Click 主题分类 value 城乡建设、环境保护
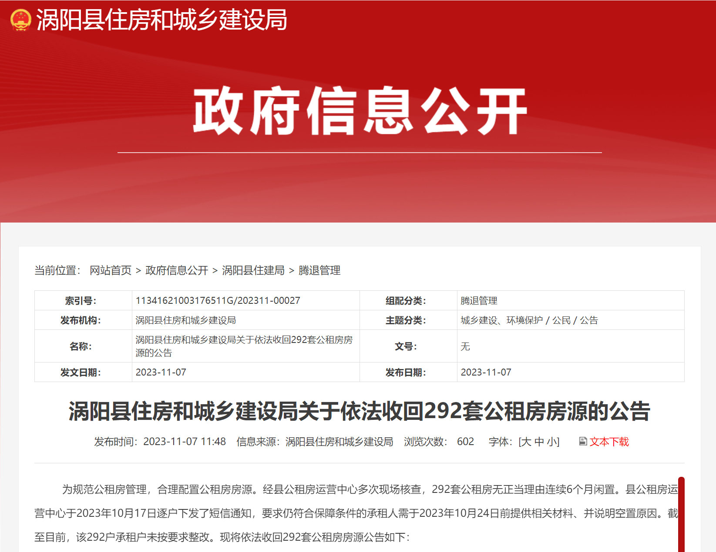Viewport: 716px width, 552px height. point(502,320)
